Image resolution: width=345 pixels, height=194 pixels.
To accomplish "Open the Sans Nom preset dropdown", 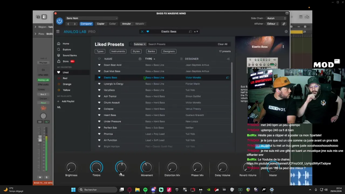I will tap(92, 18).
